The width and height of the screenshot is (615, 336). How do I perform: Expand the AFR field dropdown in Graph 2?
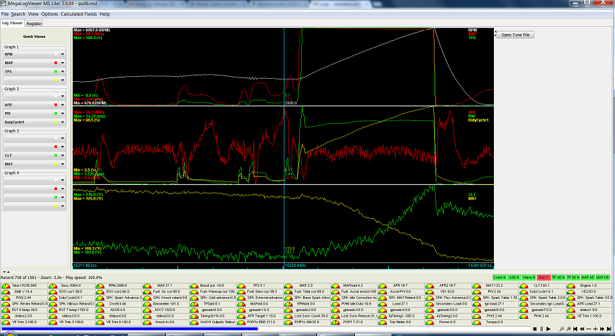[x=63, y=105]
